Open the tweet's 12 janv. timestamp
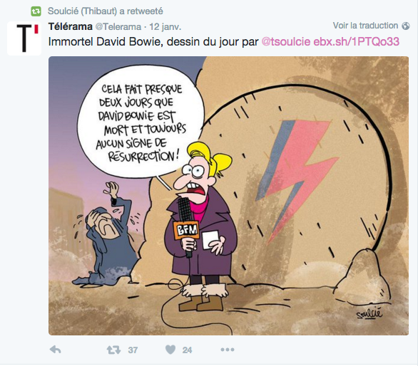This screenshot has width=418, height=366. pyautogui.click(x=165, y=27)
